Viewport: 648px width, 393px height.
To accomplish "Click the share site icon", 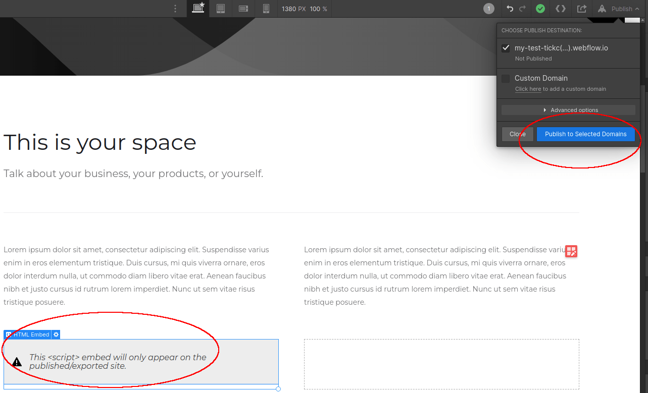I will click(x=581, y=9).
